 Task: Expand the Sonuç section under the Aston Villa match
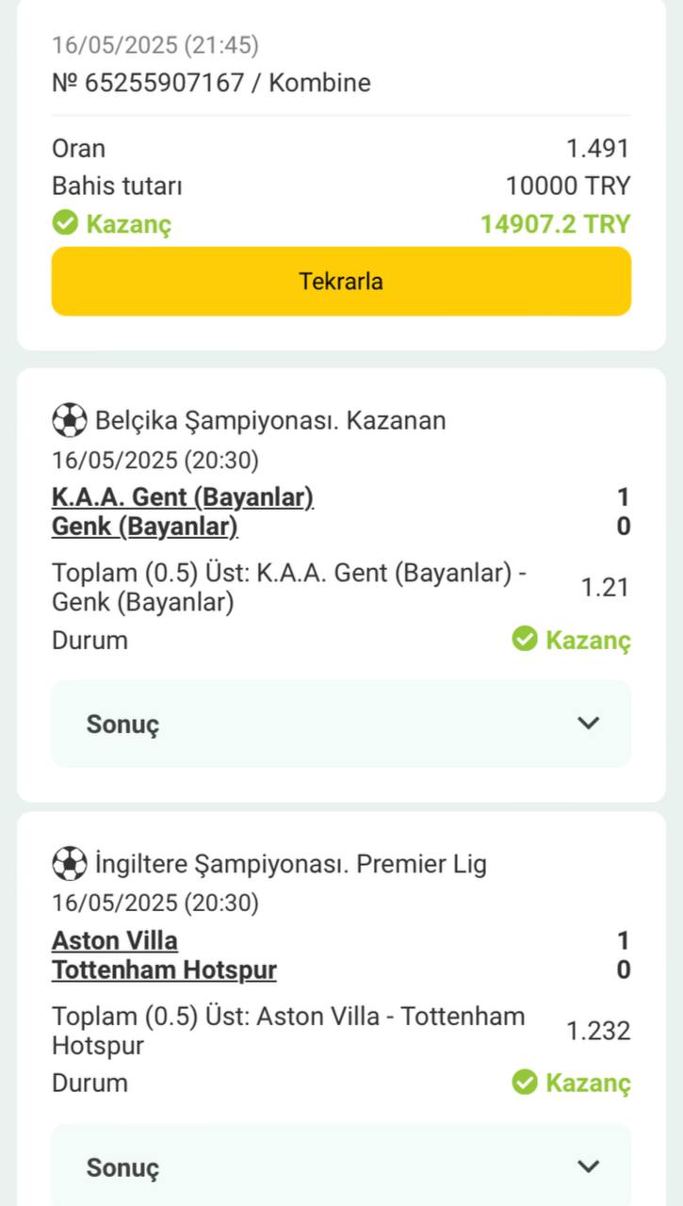tap(341, 1166)
